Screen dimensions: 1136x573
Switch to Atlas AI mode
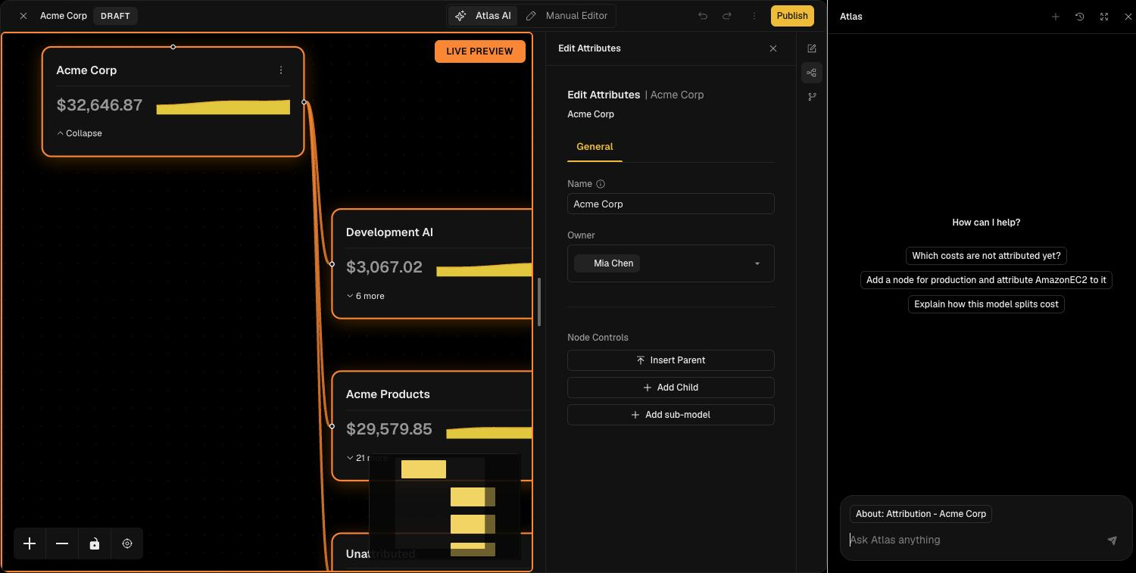tap(482, 16)
